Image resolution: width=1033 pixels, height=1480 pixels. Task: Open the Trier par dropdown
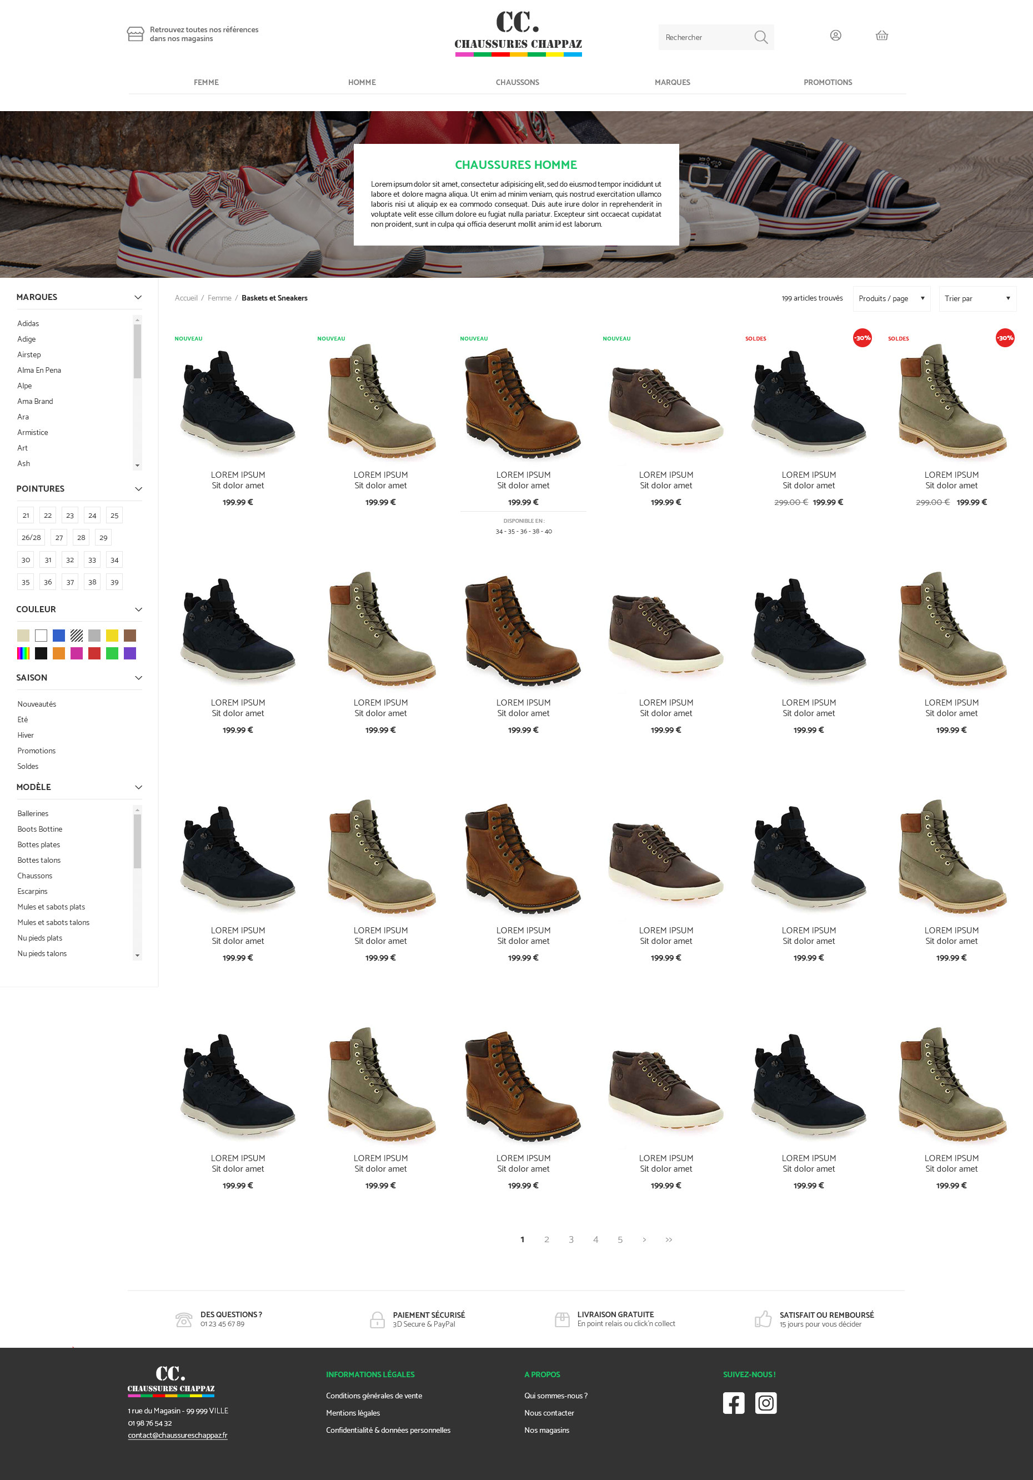pyautogui.click(x=977, y=298)
